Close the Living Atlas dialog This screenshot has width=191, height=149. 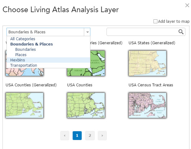pyautogui.click(x=187, y=5)
